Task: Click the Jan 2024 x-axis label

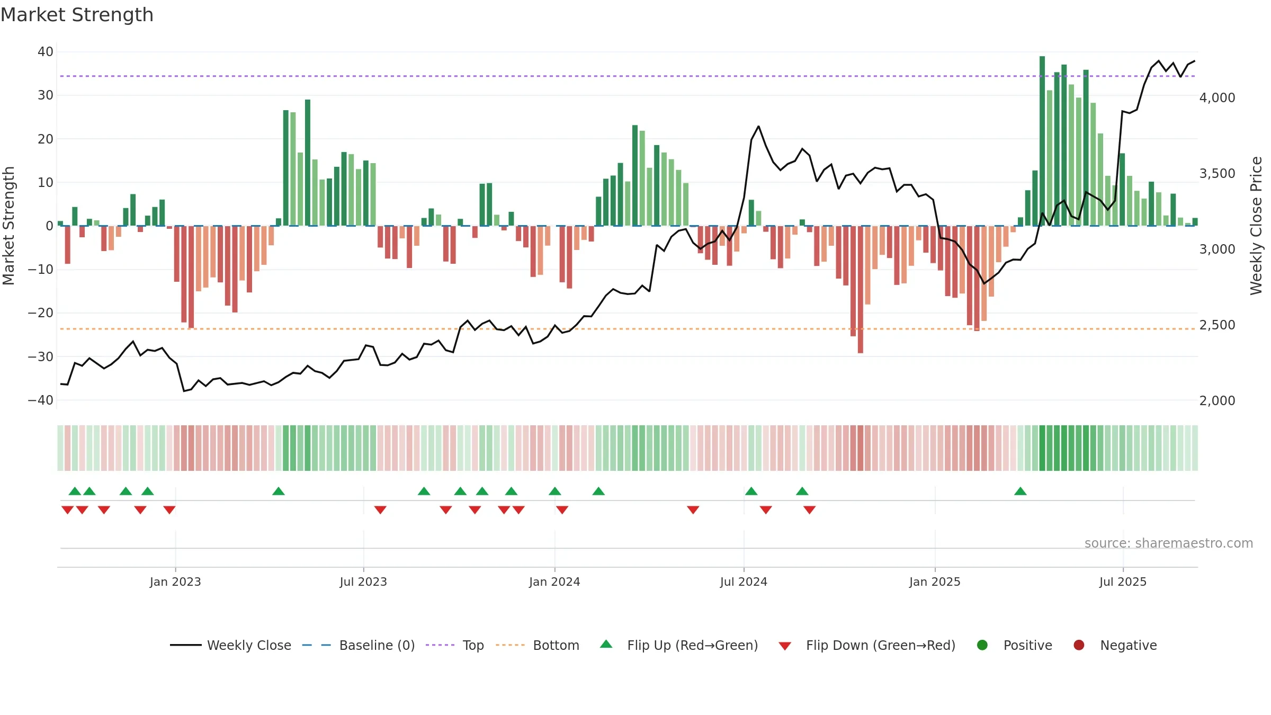Action: coord(554,582)
